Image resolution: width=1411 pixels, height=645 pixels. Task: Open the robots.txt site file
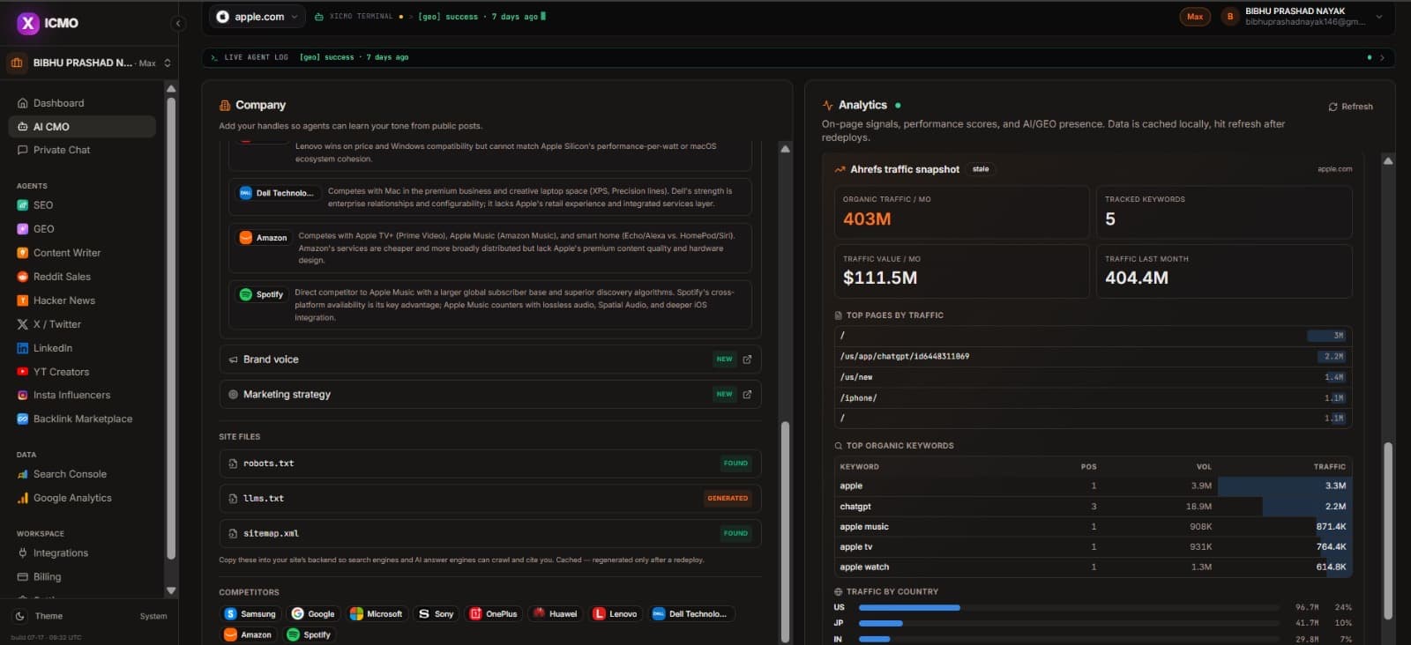point(490,463)
